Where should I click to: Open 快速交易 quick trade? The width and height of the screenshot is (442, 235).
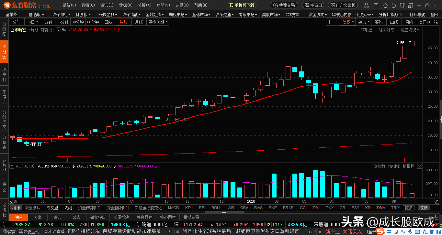pos(284,5)
